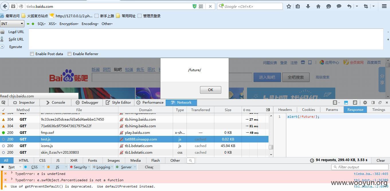Image resolution: width=390 pixels, height=191 pixels.
Task: Toggle the split console devtools icon
Action: 346,103
